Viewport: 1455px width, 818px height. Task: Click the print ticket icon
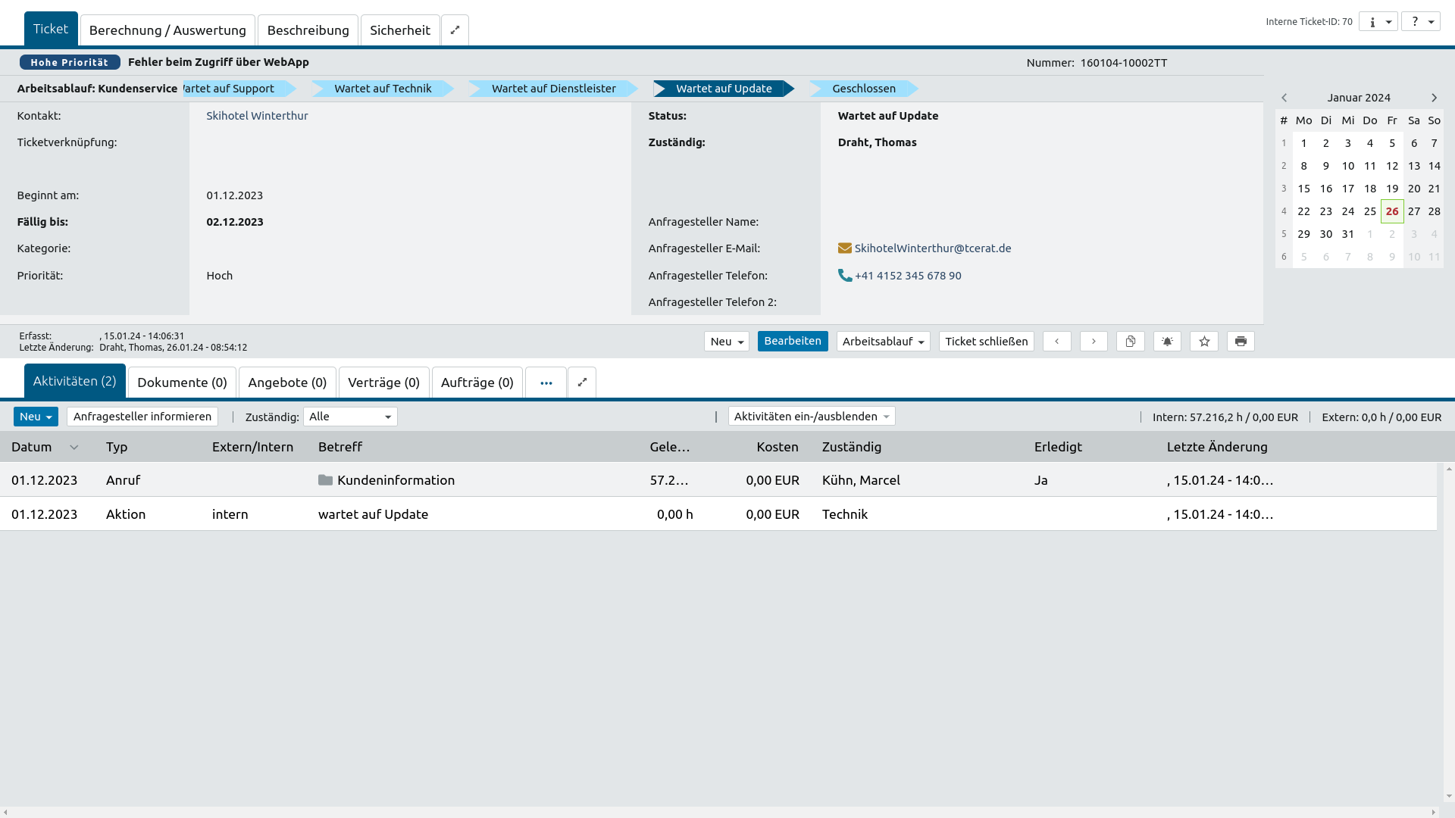click(x=1241, y=342)
